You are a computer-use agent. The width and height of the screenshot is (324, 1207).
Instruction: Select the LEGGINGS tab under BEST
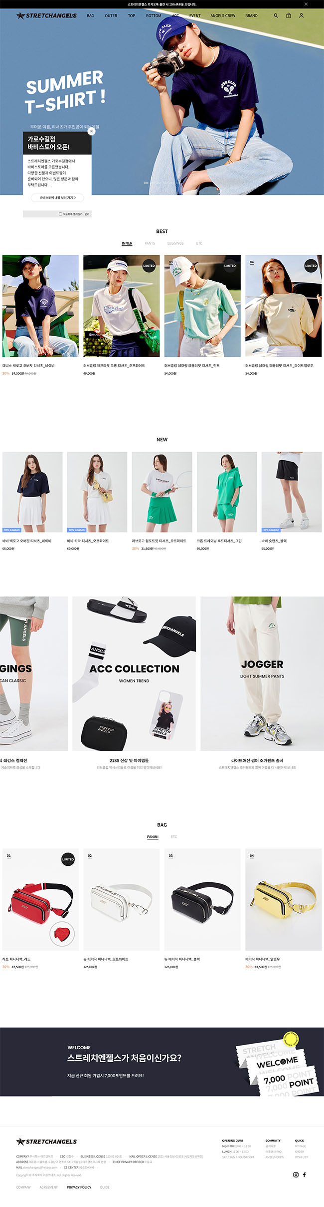click(175, 243)
